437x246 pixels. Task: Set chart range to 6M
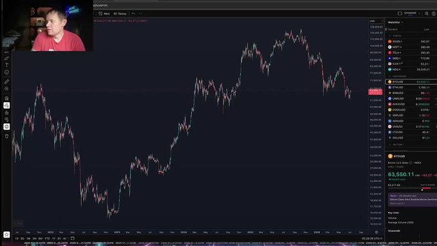[x=40, y=238]
